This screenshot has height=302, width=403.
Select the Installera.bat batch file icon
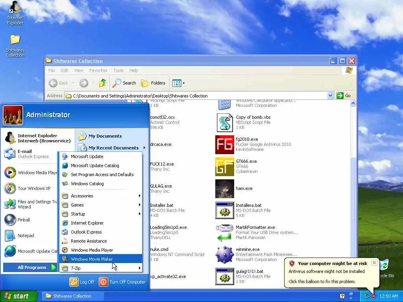point(224,211)
